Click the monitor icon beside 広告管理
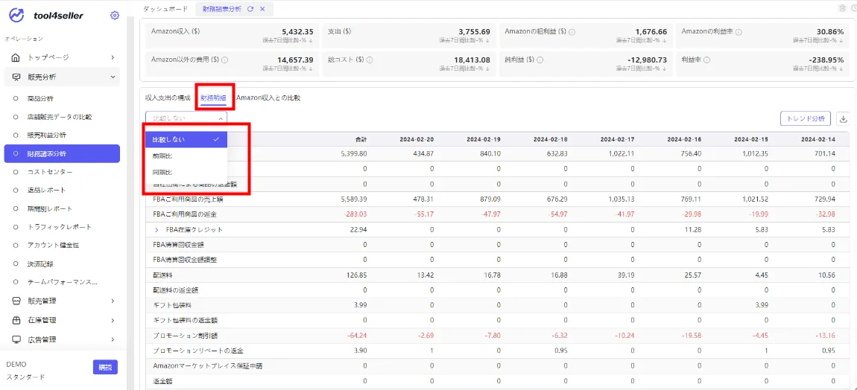The width and height of the screenshot is (857, 390). (x=16, y=339)
